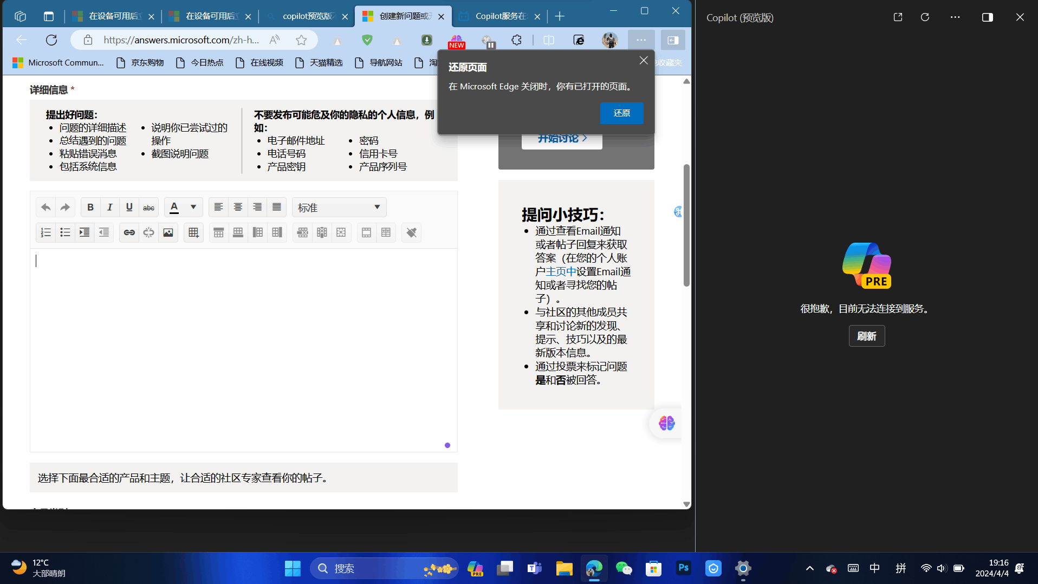Open the Windows Start menu
The image size is (1038, 584).
pyautogui.click(x=293, y=568)
